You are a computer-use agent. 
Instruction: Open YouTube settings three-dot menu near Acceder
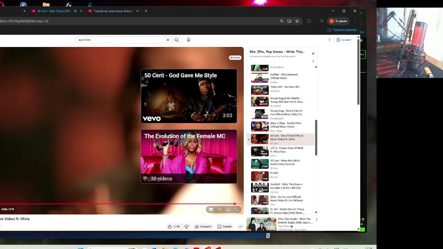point(329,40)
